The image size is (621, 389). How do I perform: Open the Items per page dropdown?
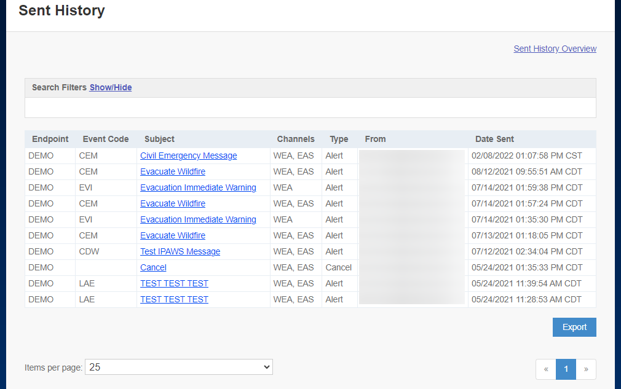[x=179, y=367]
